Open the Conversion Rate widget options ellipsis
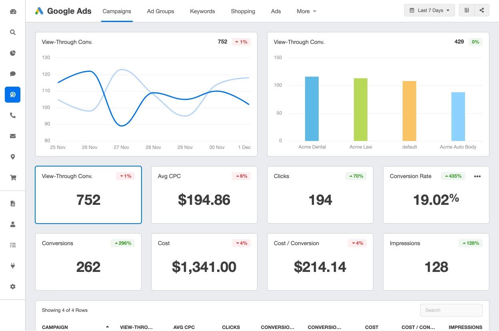This screenshot has height=331, width=499. coord(477,176)
